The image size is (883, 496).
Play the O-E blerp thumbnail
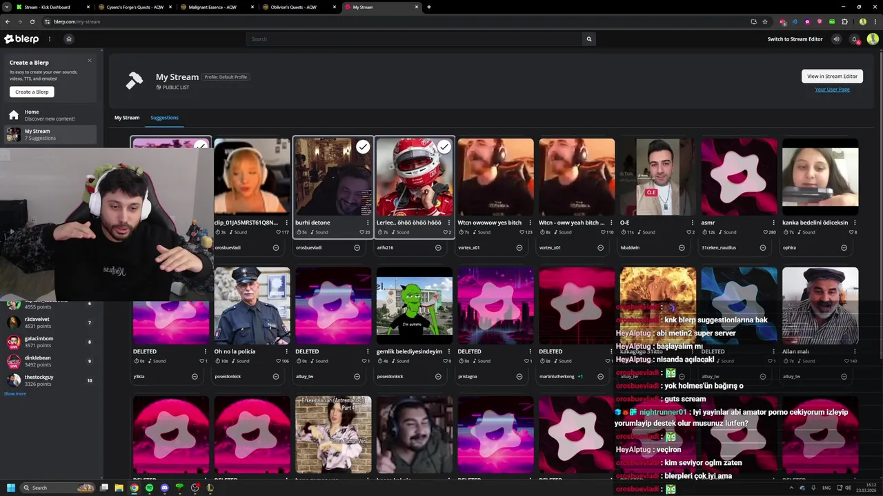pyautogui.click(x=658, y=176)
